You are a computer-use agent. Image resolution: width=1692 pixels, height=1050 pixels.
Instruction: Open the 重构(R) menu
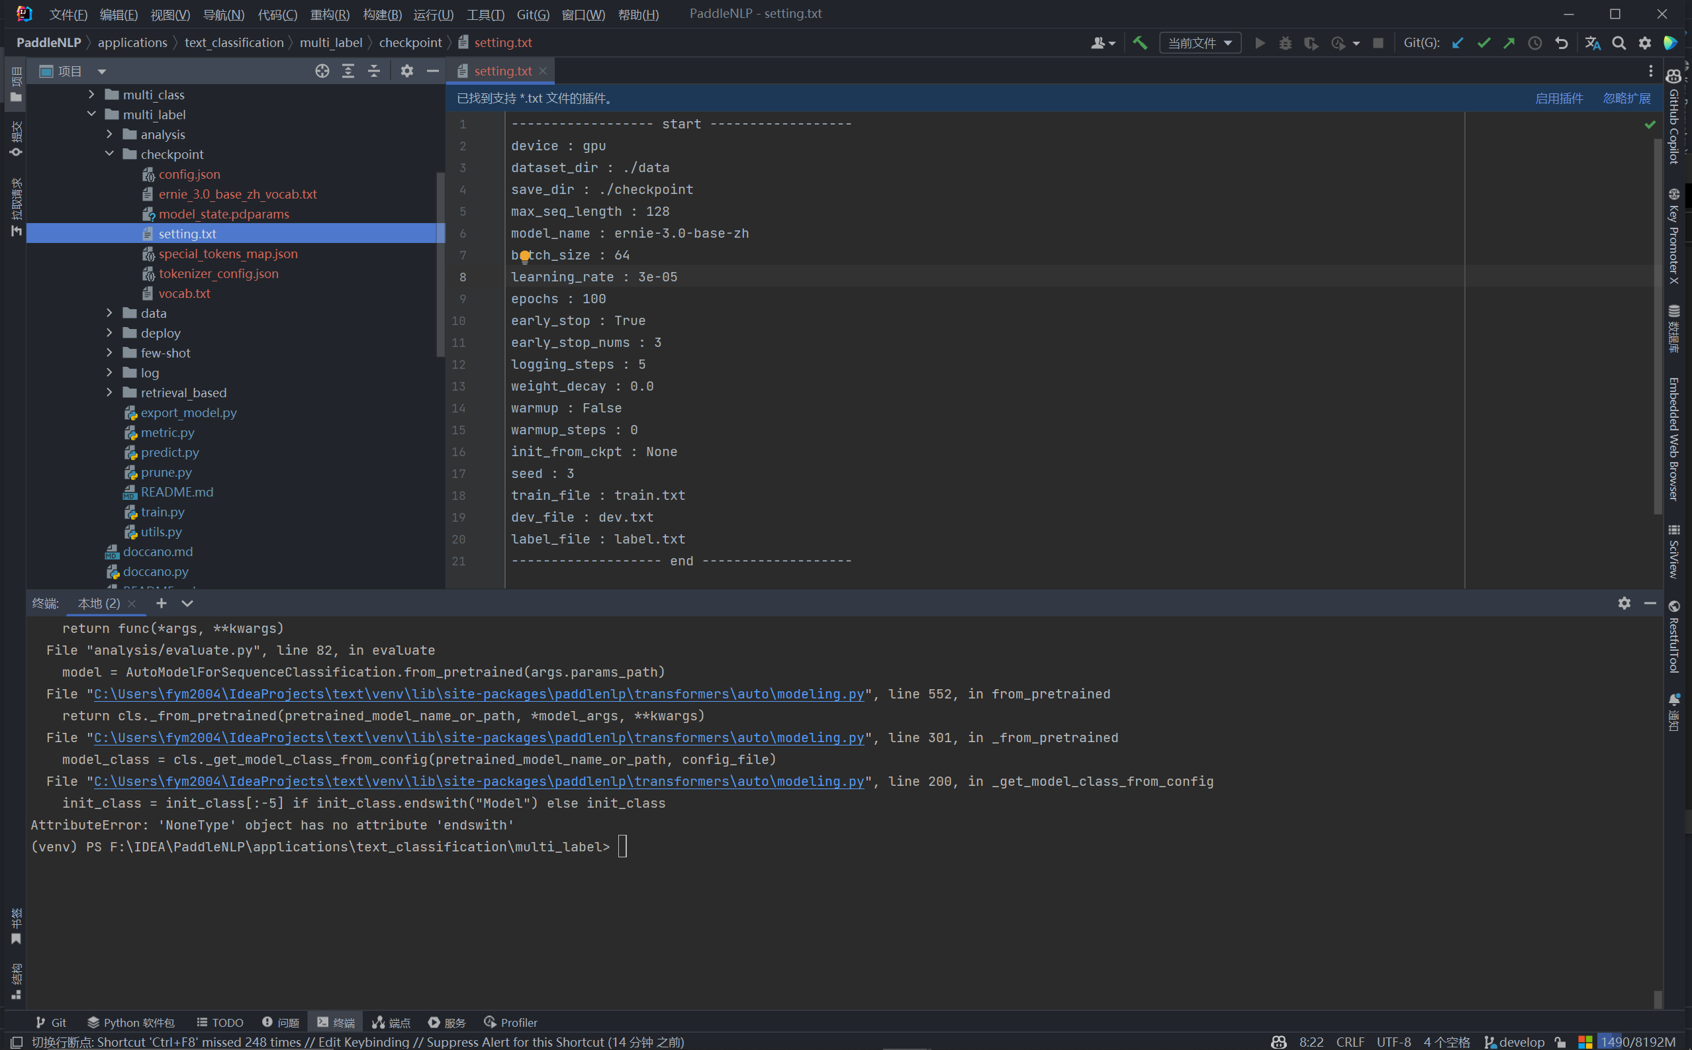(330, 14)
